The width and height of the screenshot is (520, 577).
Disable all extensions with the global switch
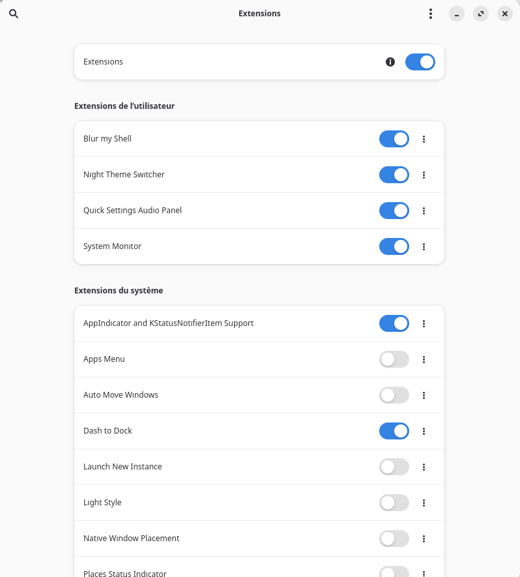(x=420, y=62)
